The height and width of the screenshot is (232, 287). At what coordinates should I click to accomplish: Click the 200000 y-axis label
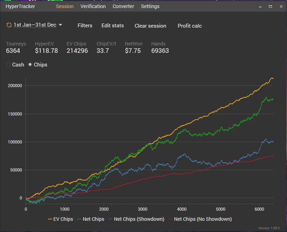pos(15,86)
